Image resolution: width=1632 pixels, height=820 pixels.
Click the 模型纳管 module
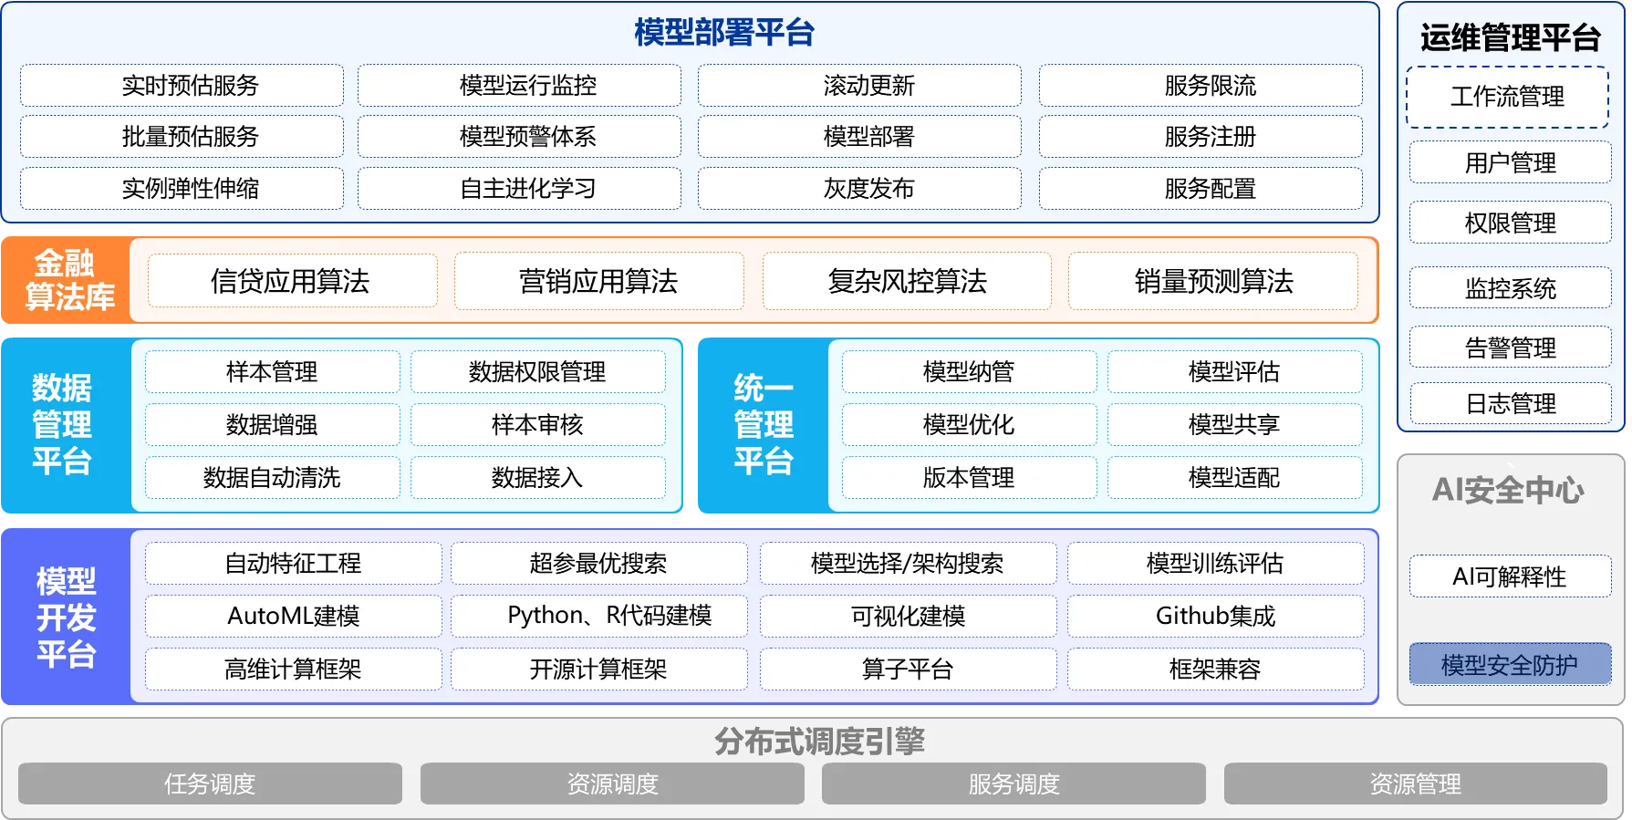coord(969,372)
